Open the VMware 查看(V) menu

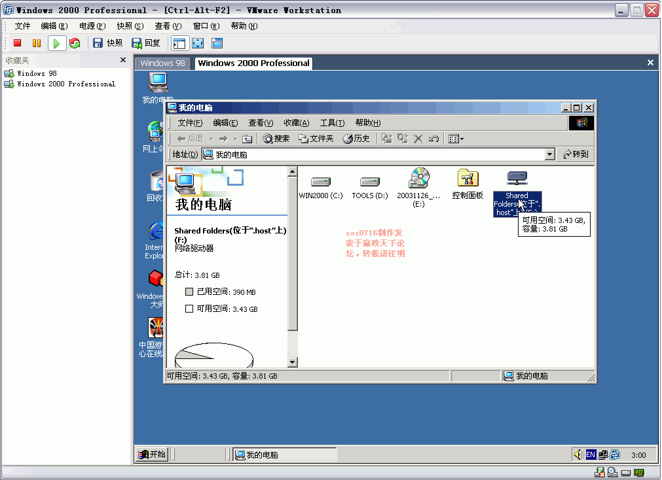tap(168, 26)
